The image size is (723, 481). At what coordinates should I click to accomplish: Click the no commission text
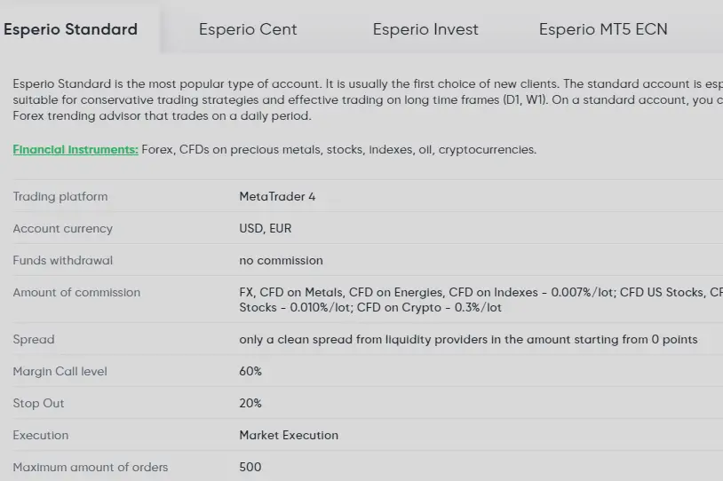(x=281, y=260)
